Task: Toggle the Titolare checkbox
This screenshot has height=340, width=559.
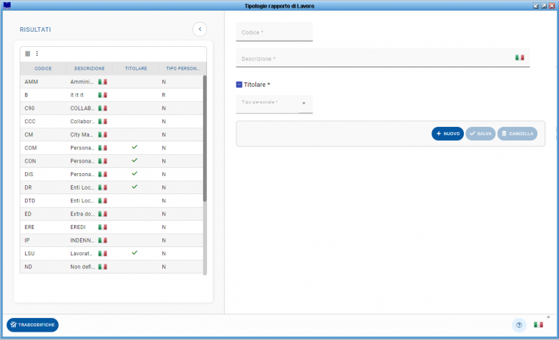Action: tap(239, 85)
